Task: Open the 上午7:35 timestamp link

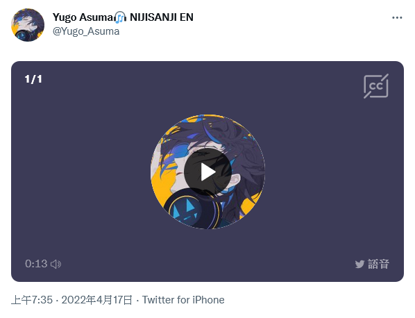Action: 32,300
